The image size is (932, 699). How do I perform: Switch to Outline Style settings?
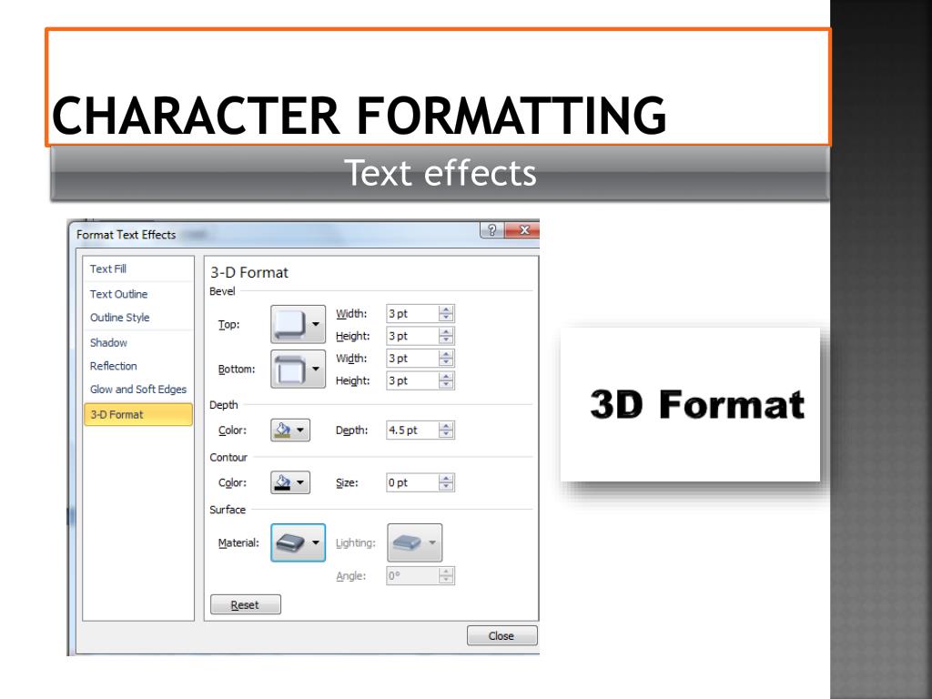119,318
